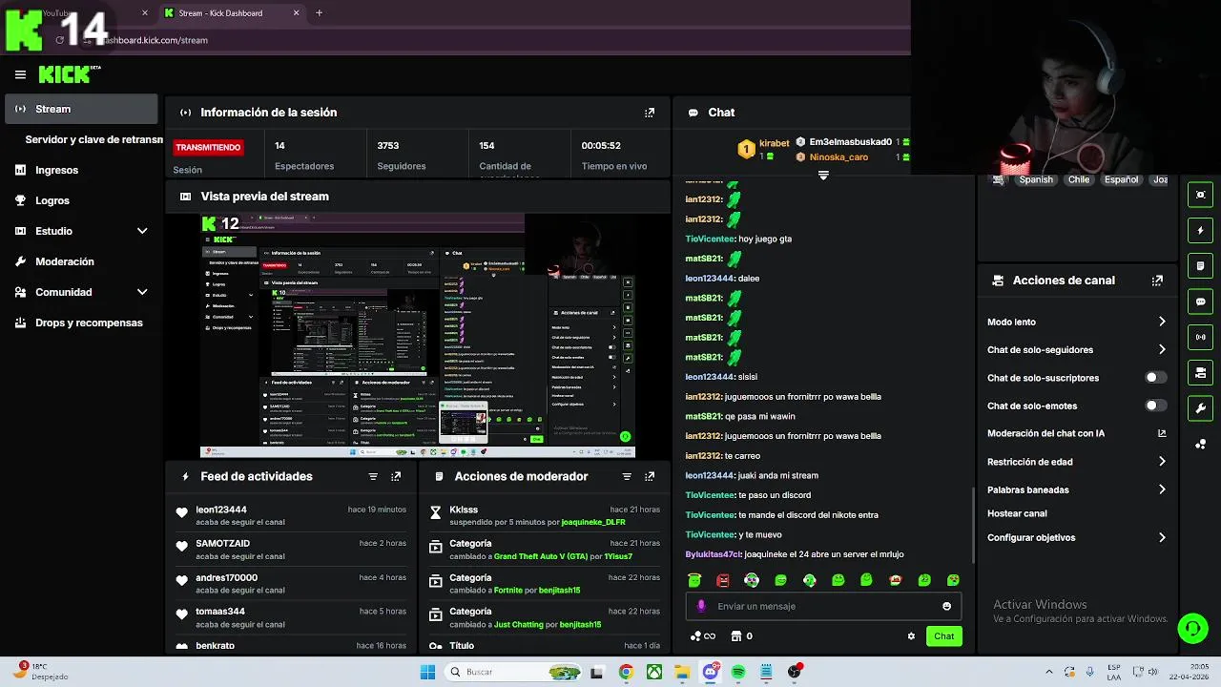
Task: Select Stream in left sidebar
Action: pyautogui.click(x=81, y=109)
